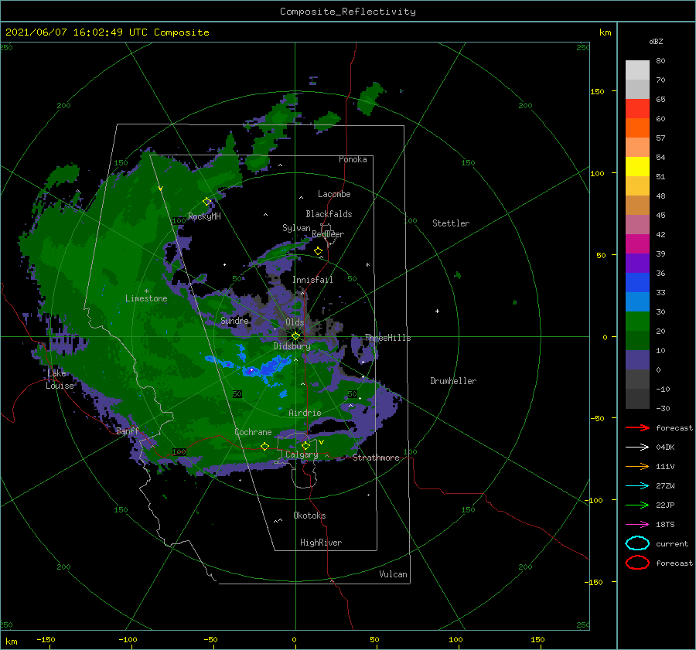Select the Cochrane label
The image size is (696, 650).
point(253,432)
